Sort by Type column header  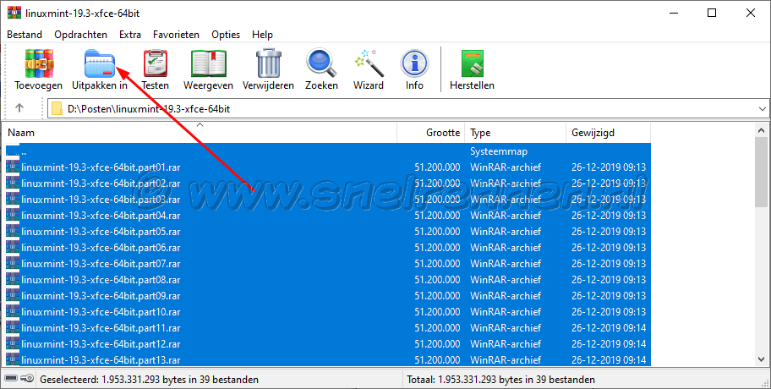click(x=516, y=132)
